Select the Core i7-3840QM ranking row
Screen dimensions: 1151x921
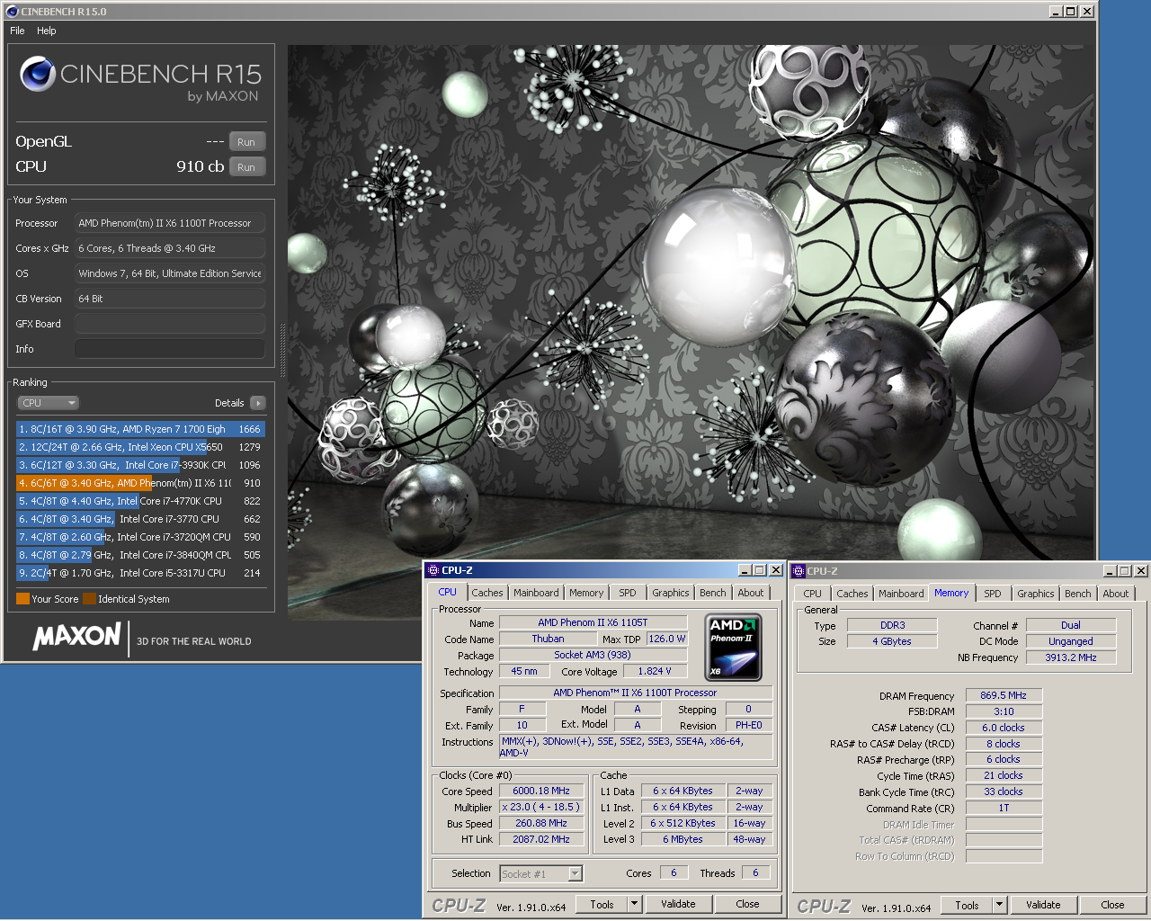[140, 555]
